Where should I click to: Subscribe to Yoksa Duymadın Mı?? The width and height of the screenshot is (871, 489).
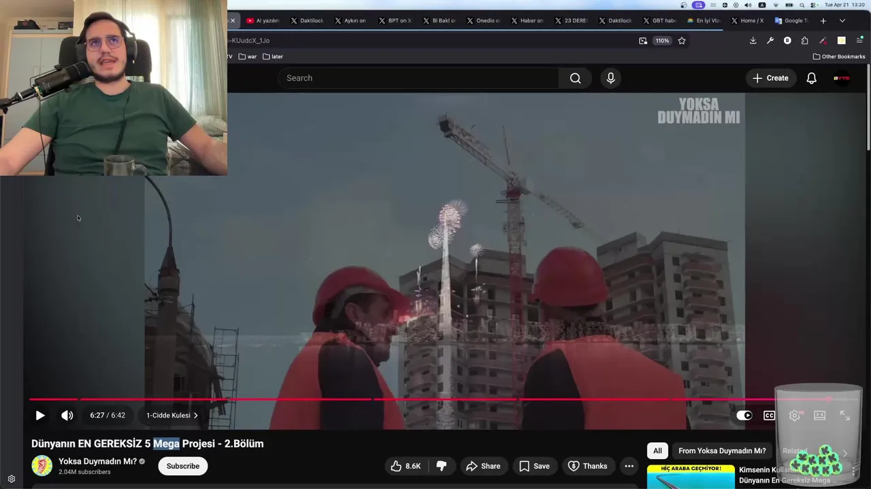coord(183,466)
